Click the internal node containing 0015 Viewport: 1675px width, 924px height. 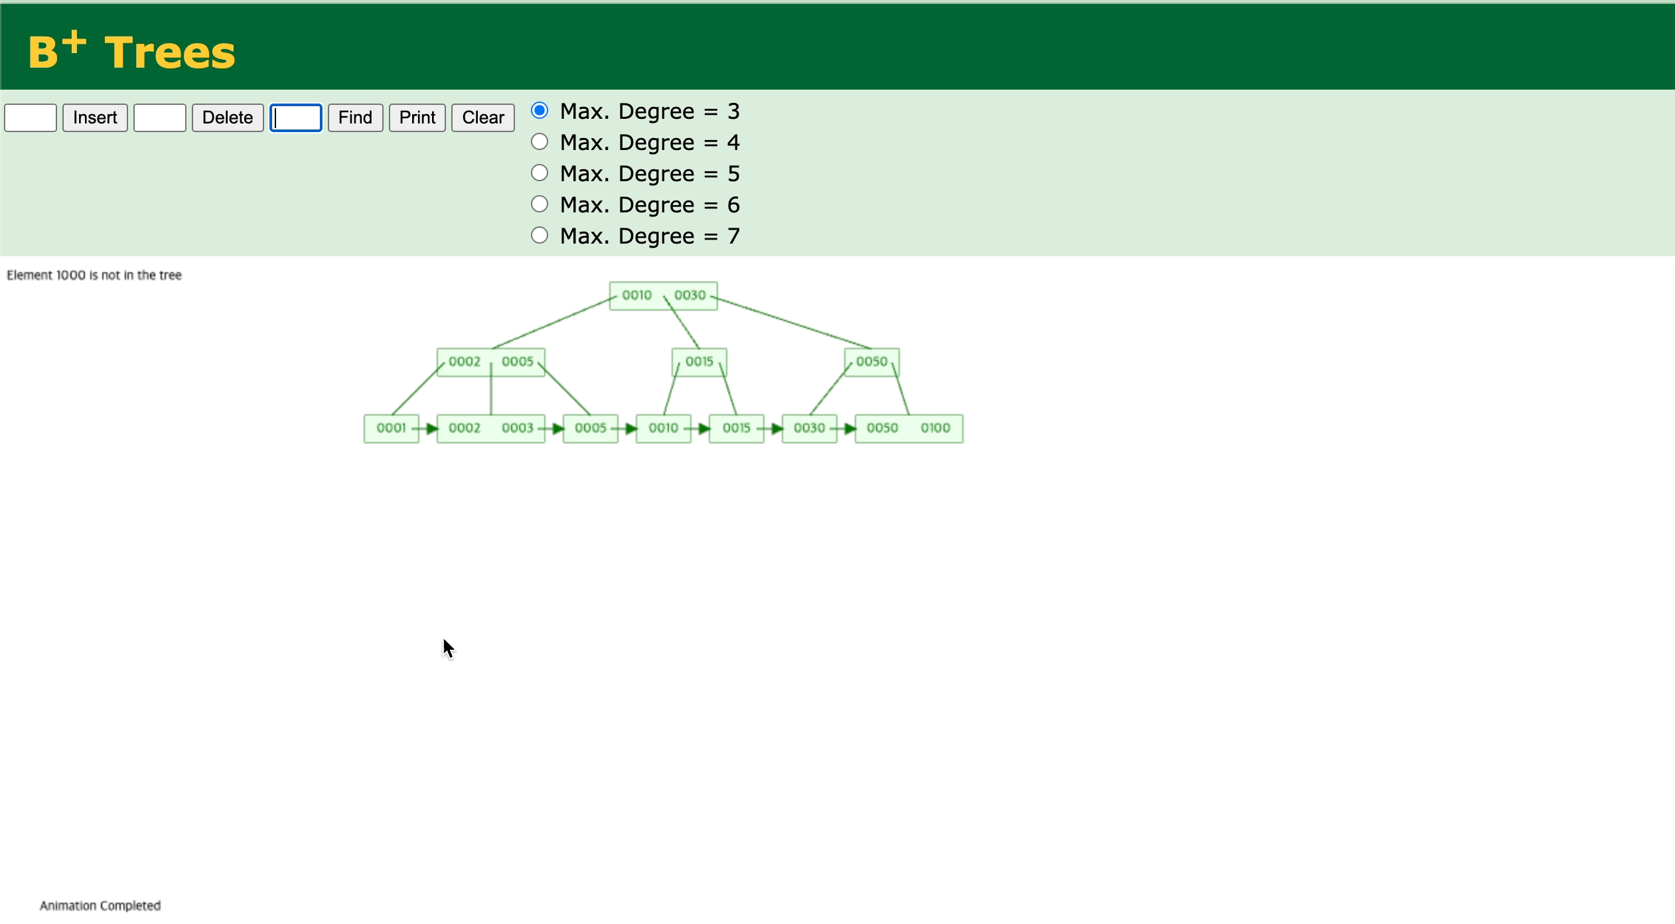click(699, 362)
